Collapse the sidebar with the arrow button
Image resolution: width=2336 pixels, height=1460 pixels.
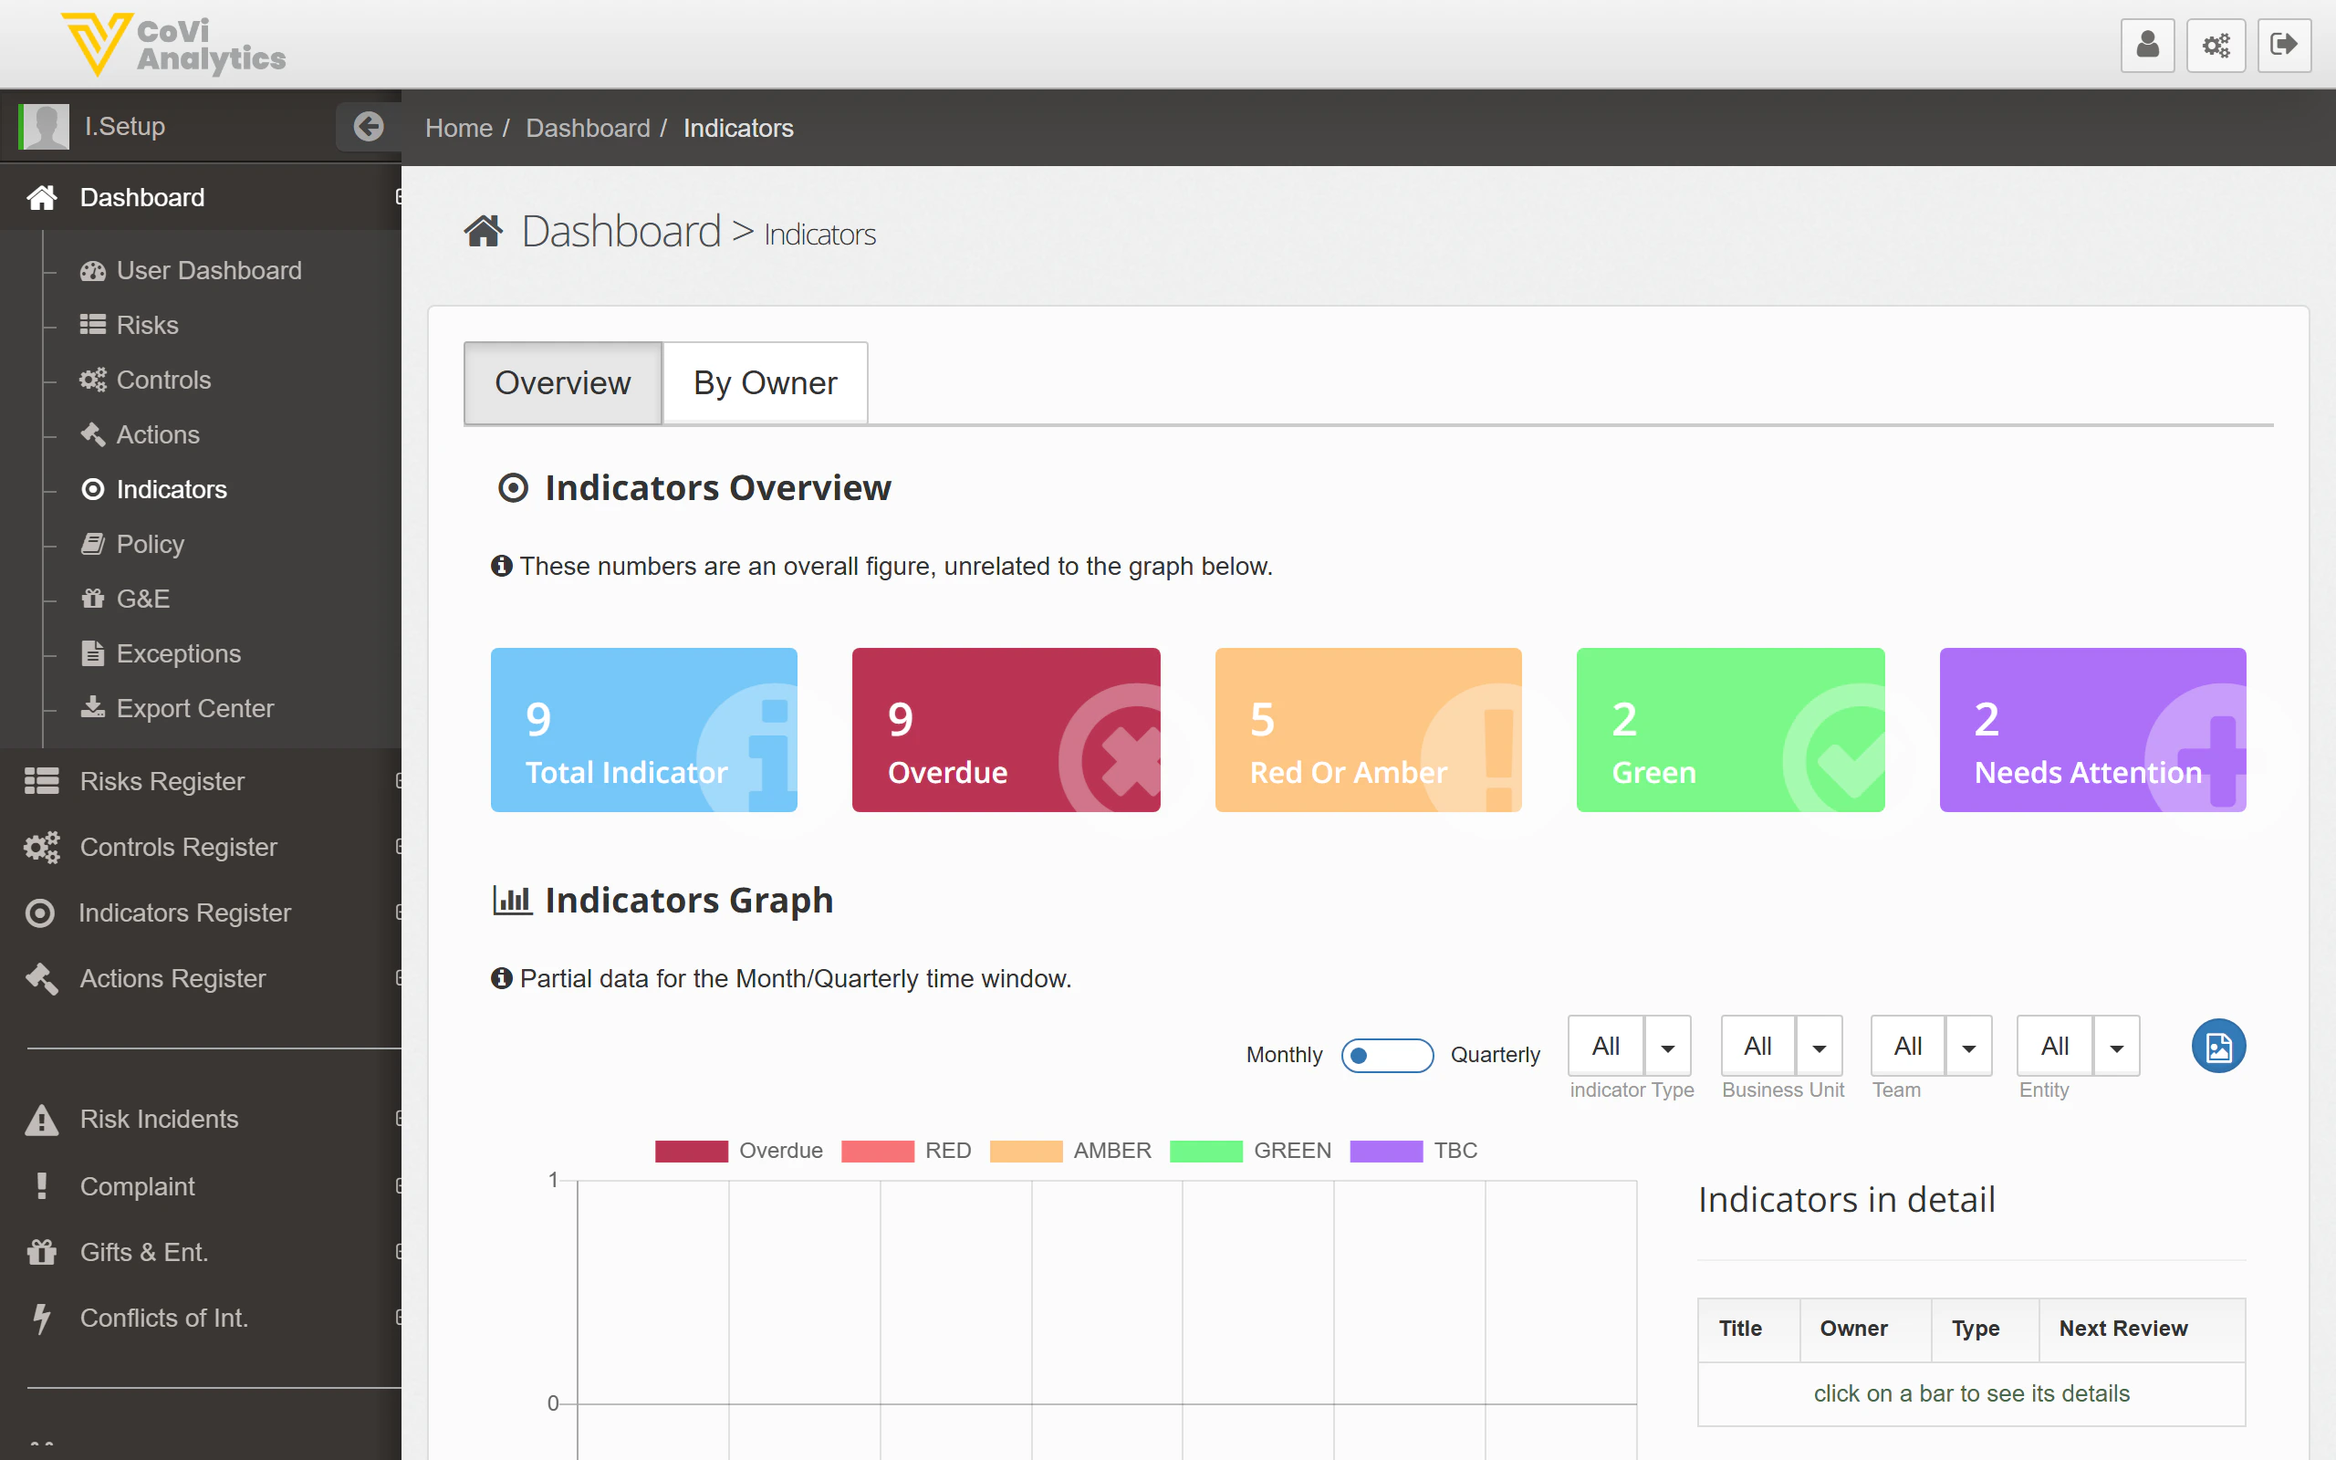click(368, 126)
